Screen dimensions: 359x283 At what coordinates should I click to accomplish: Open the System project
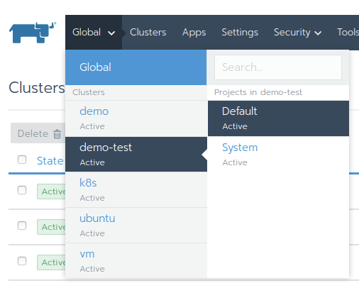278,154
